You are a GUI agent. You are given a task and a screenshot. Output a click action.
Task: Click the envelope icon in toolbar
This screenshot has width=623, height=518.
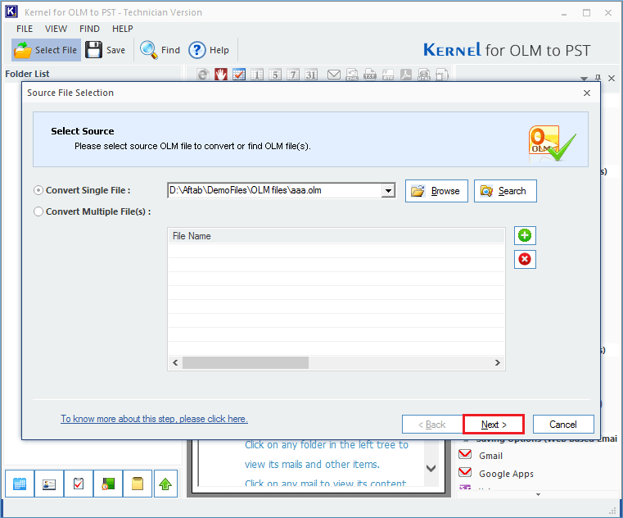pyautogui.click(x=334, y=75)
